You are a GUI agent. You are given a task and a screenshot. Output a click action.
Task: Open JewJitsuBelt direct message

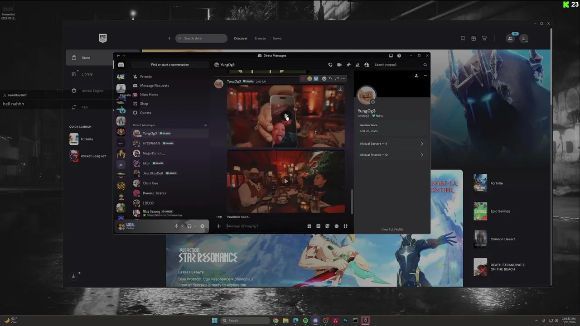click(x=170, y=173)
